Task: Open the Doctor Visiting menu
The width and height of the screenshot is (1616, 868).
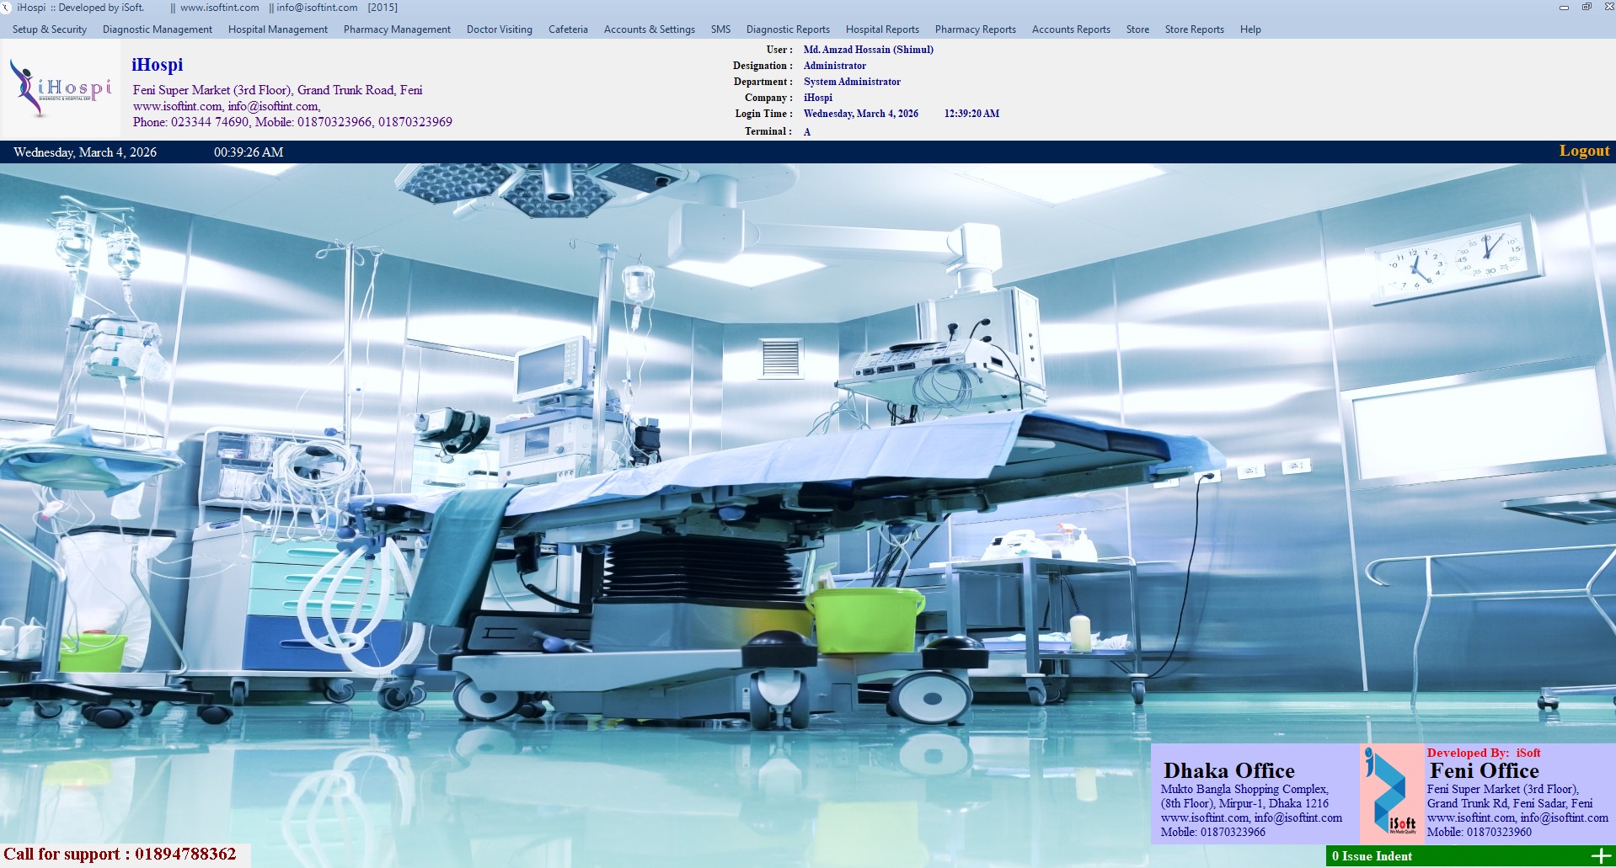Action: point(500,29)
